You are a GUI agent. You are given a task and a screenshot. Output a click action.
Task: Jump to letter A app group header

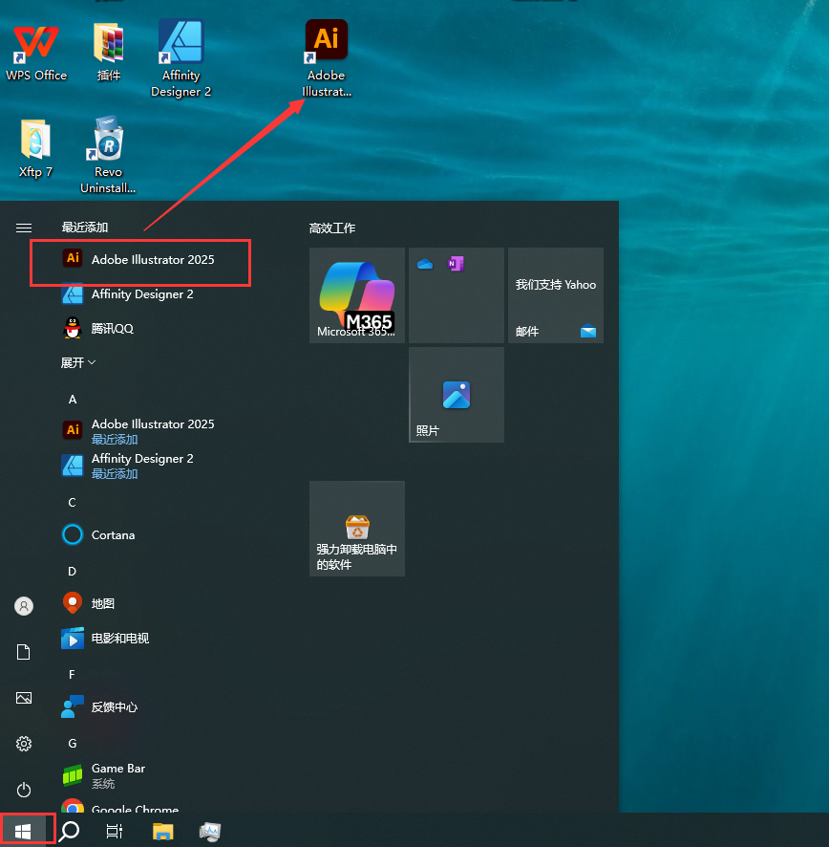coord(73,399)
